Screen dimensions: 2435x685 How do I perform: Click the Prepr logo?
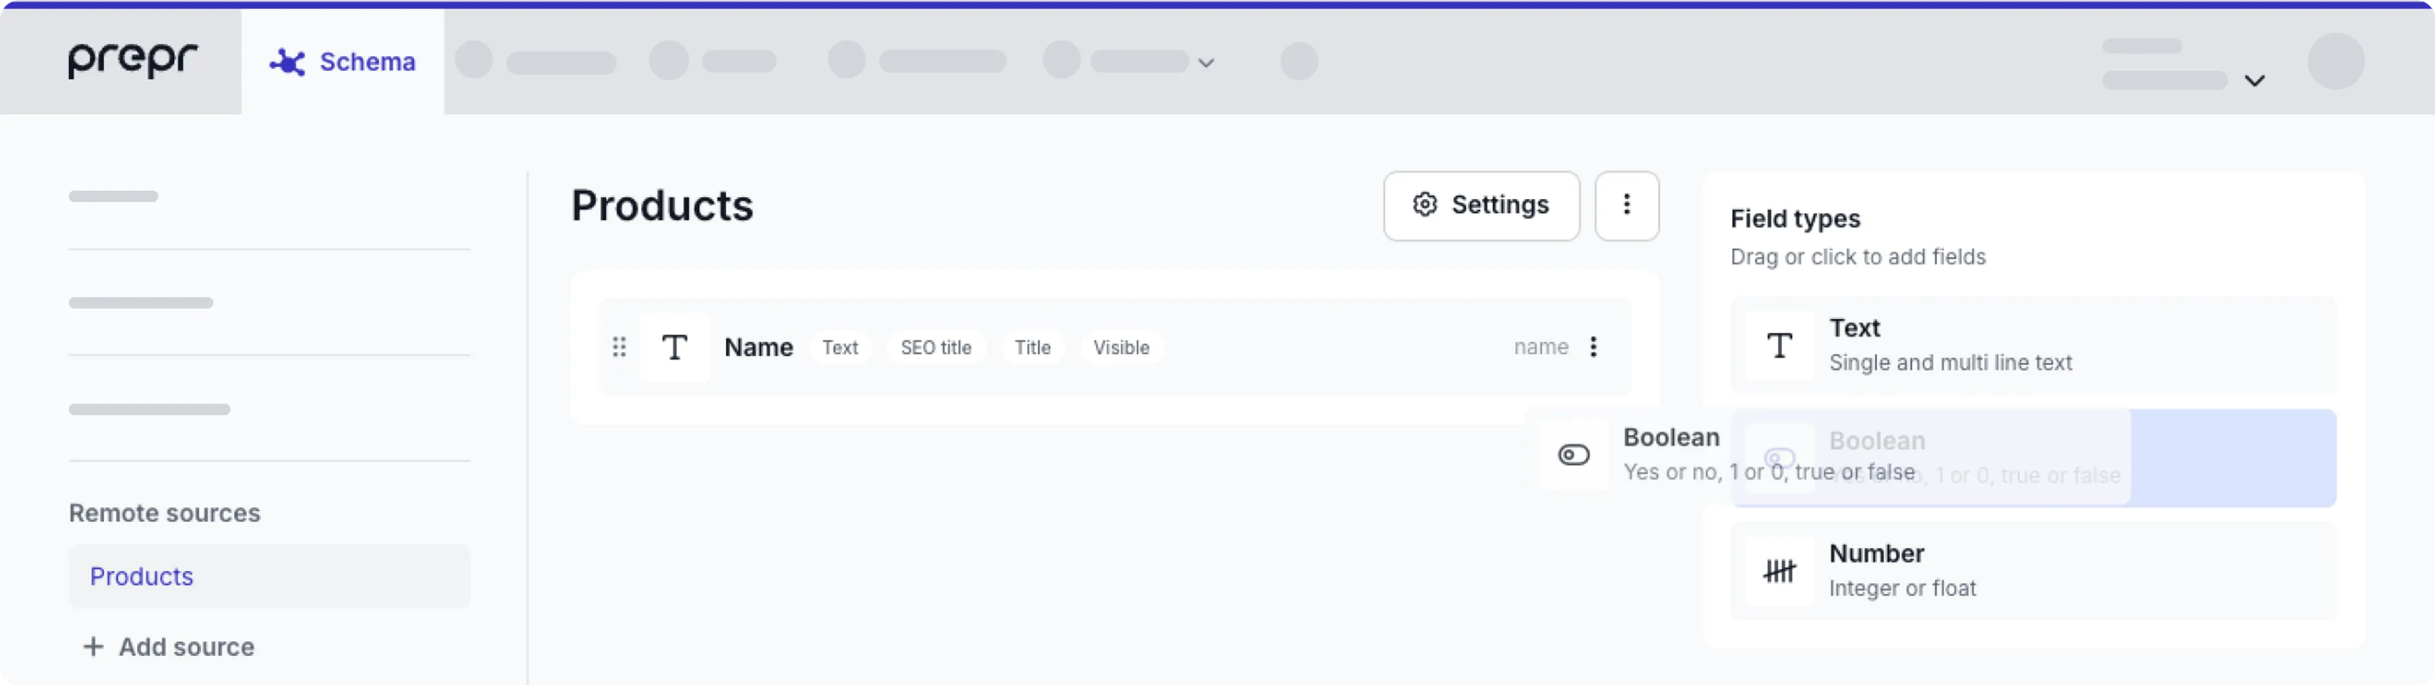[131, 60]
